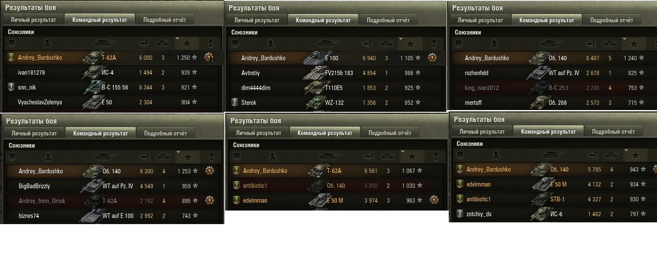Select the biznes74 WT auf E 100 row
The height and width of the screenshot is (280, 657).
(x=114, y=215)
